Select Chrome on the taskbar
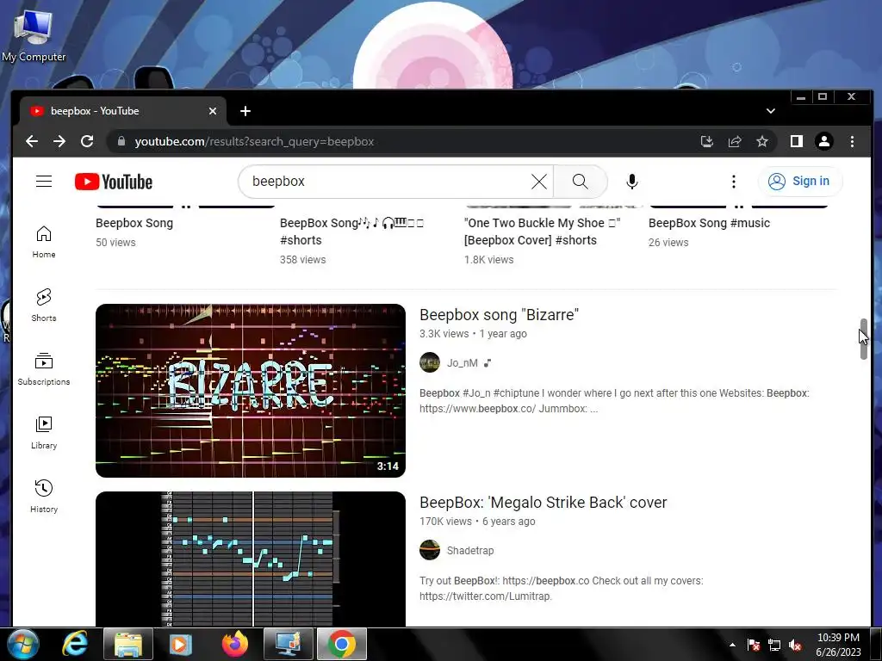The width and height of the screenshot is (882, 661). tap(341, 644)
